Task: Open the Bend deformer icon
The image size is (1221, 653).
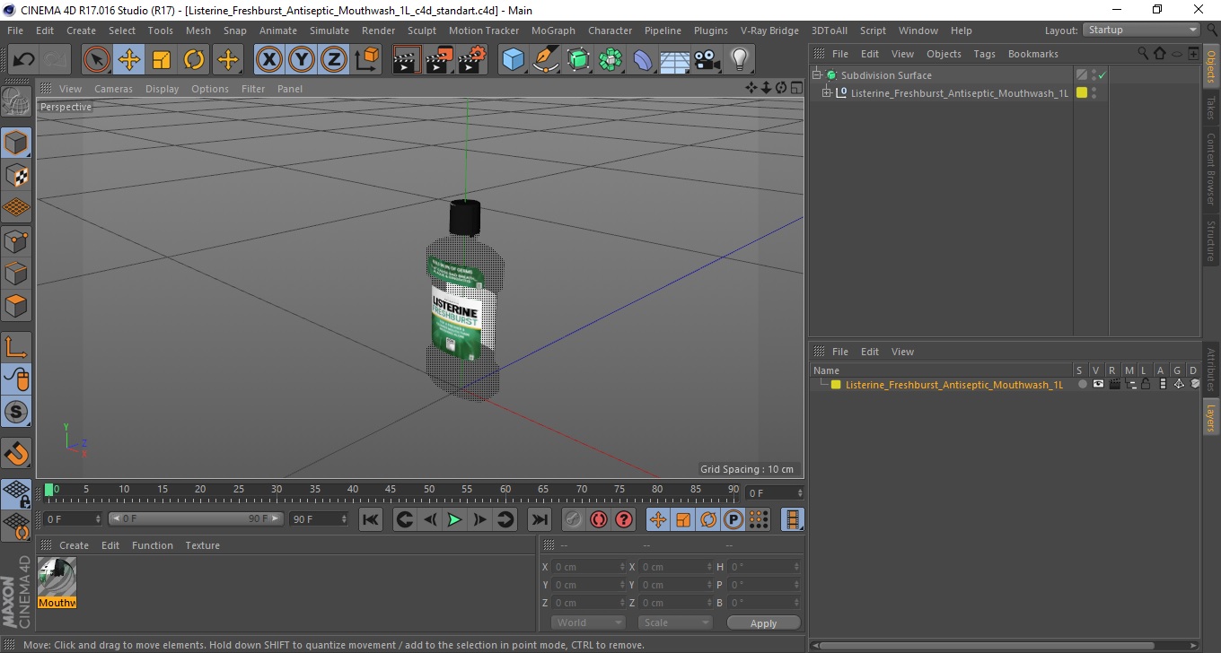Action: tap(644, 60)
